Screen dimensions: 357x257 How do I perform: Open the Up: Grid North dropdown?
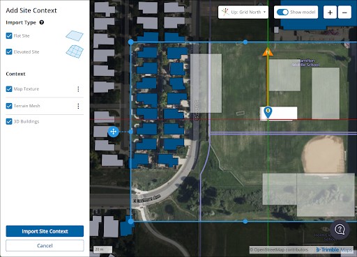[x=243, y=12]
